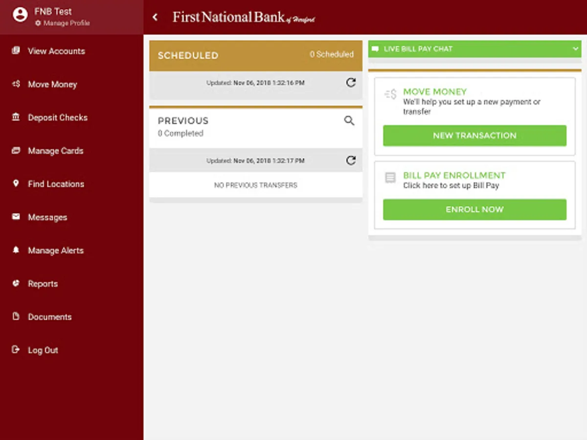Click the Live Bill Pay Chat bubble icon
Viewport: 587px width, 440px height.
coord(376,49)
